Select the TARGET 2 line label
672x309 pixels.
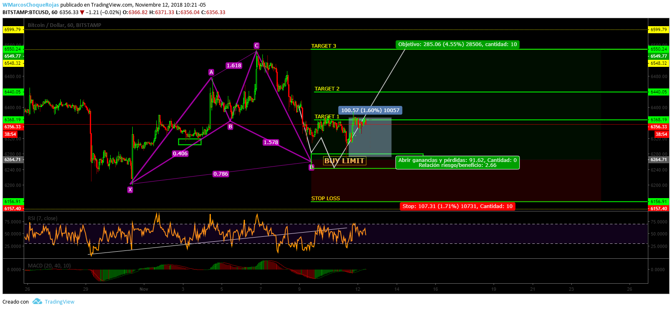[327, 89]
